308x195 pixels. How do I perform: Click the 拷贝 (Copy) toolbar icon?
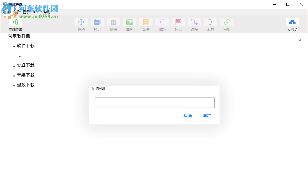(x=97, y=22)
